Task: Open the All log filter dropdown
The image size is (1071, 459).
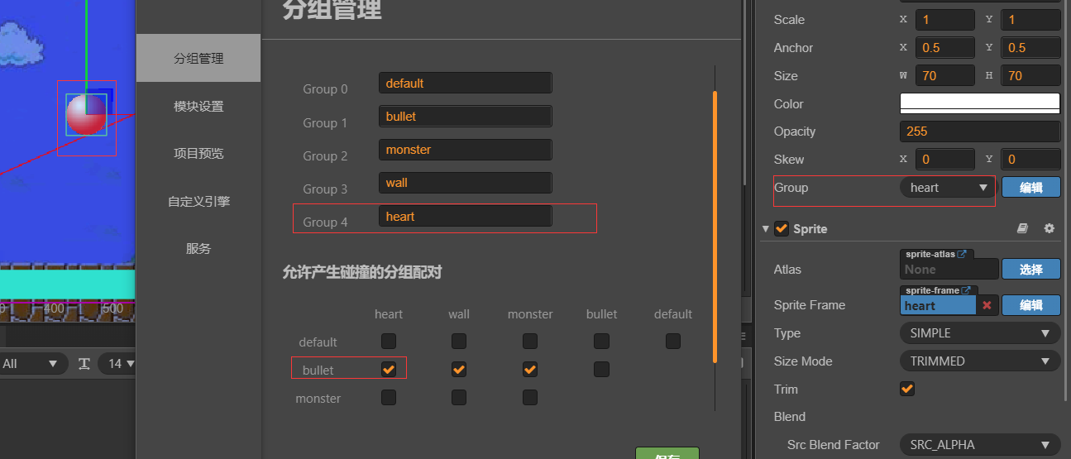Action: pos(33,363)
